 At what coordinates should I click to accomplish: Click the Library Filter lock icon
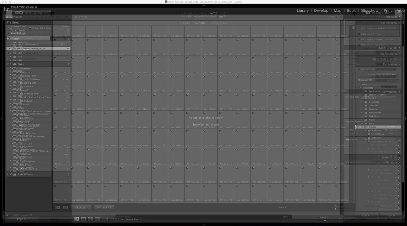[x=340, y=17]
